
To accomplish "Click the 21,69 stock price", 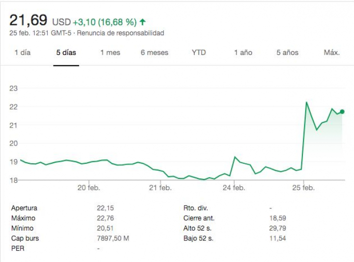I will pos(29,21).
